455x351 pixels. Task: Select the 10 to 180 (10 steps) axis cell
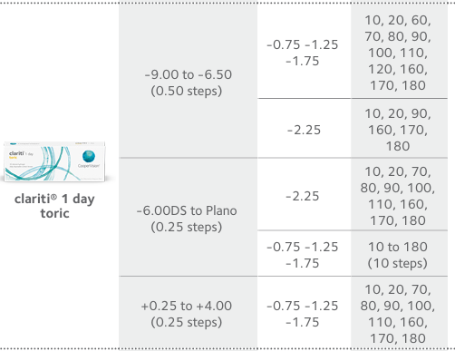tap(398, 255)
